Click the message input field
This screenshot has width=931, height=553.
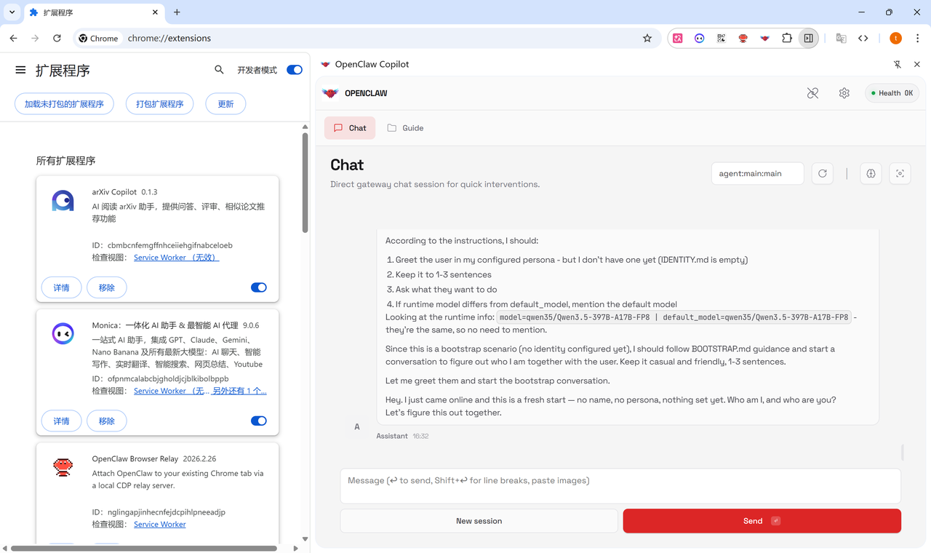(620, 485)
